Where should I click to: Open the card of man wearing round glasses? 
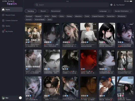[52, 62]
